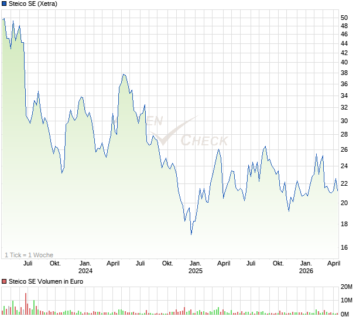Click the 'CHECK' watermark text

coord(204,141)
